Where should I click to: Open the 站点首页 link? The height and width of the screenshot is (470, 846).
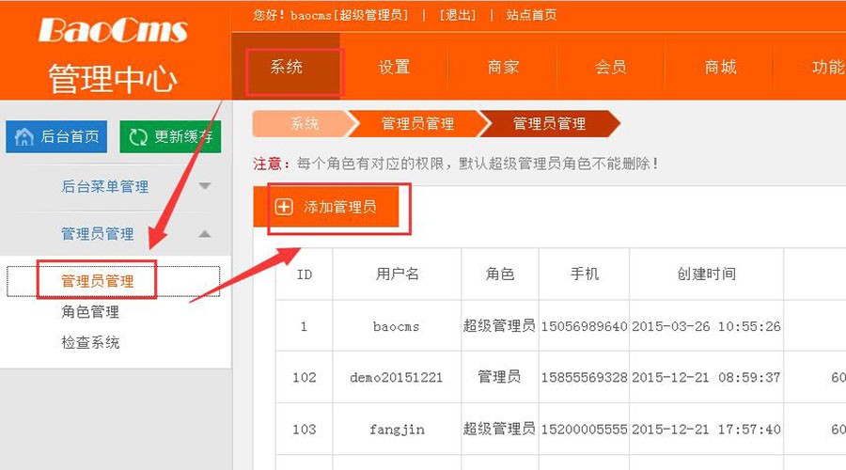tap(531, 15)
